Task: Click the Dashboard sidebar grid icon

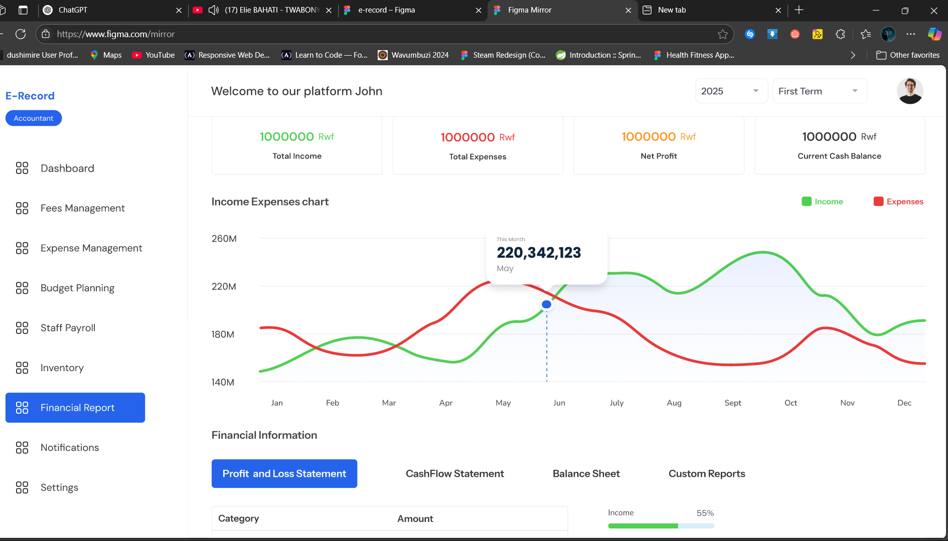Action: [22, 168]
